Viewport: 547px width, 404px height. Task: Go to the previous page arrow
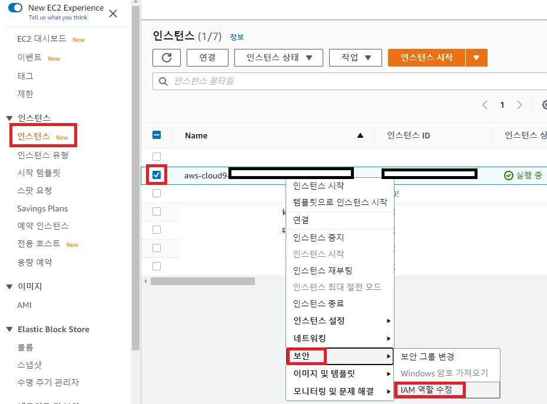pos(485,105)
